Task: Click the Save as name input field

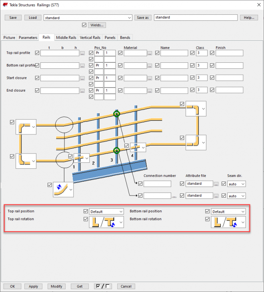Action: pos(196,18)
